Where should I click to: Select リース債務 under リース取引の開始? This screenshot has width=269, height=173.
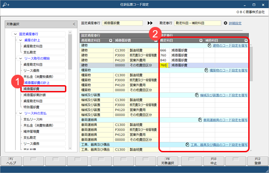[x=44, y=71]
